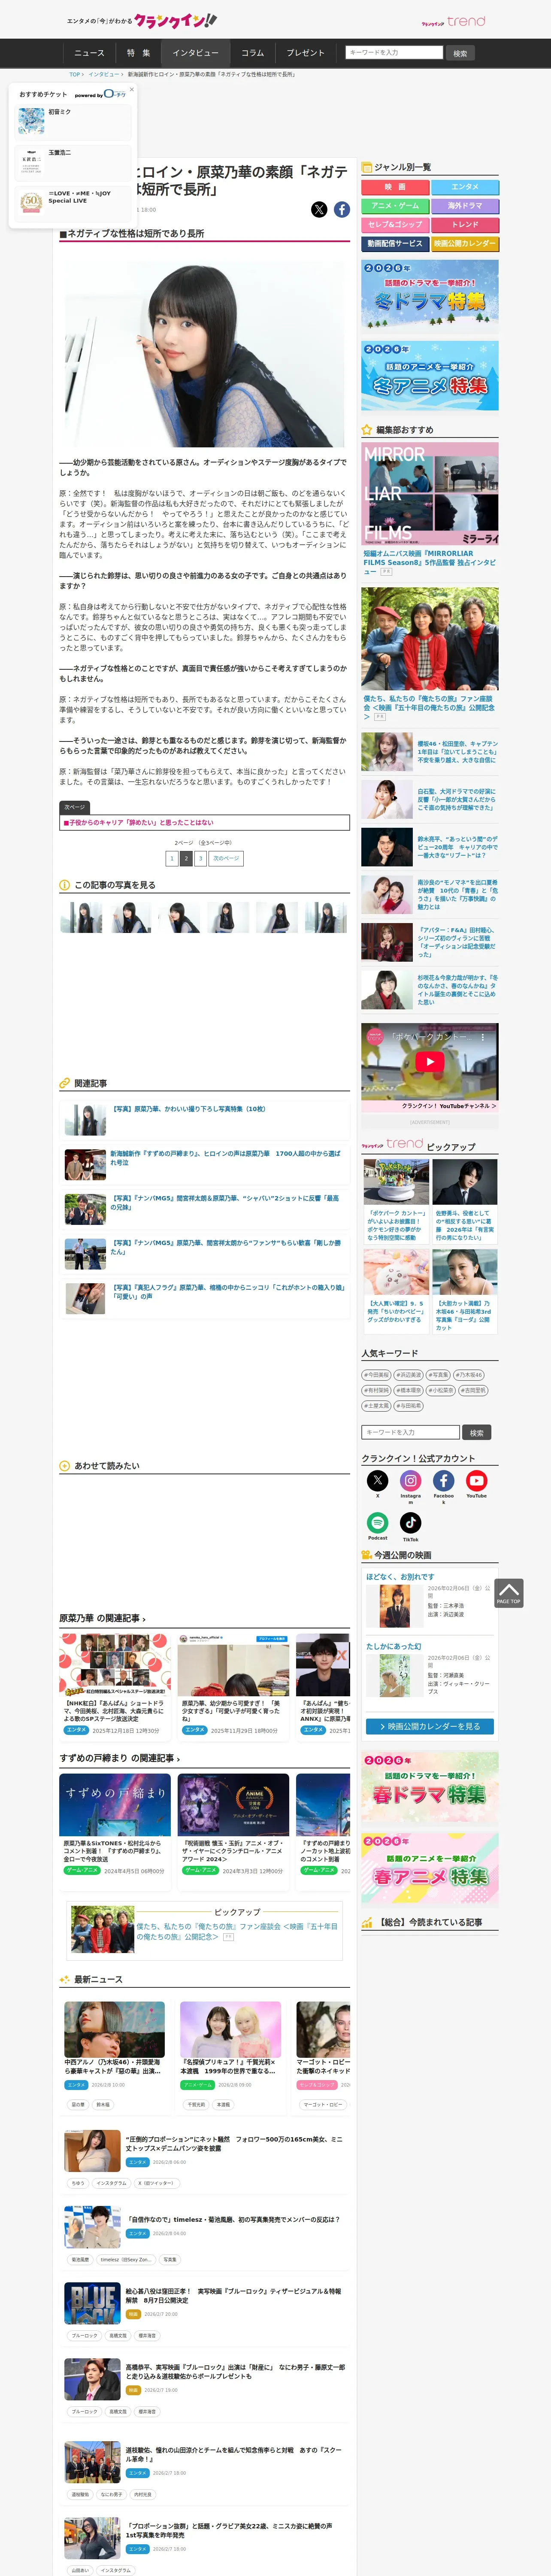The height and width of the screenshot is (2576, 551).
Task: Open the クランクイン! YouTubeチャンネル link
Action: pos(448,1106)
